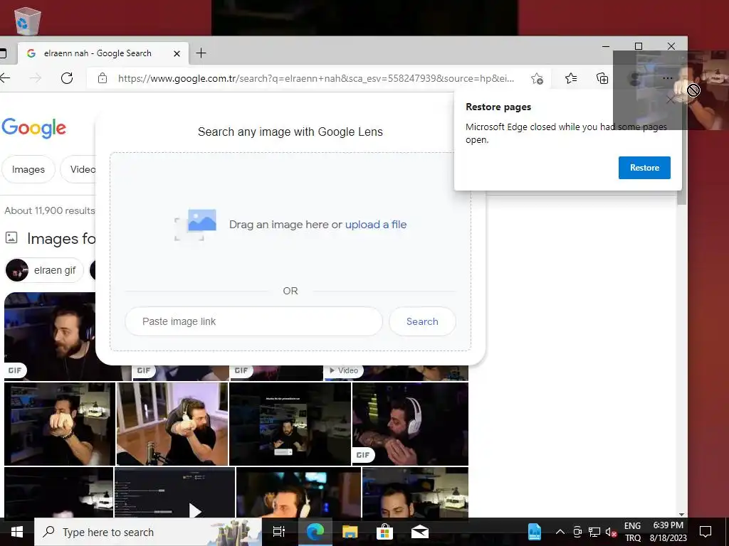Go to Google homepage via the logo
729x546 pixels.
[x=34, y=128]
